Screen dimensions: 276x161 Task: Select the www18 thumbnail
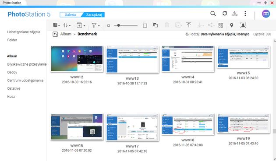coord(188,124)
